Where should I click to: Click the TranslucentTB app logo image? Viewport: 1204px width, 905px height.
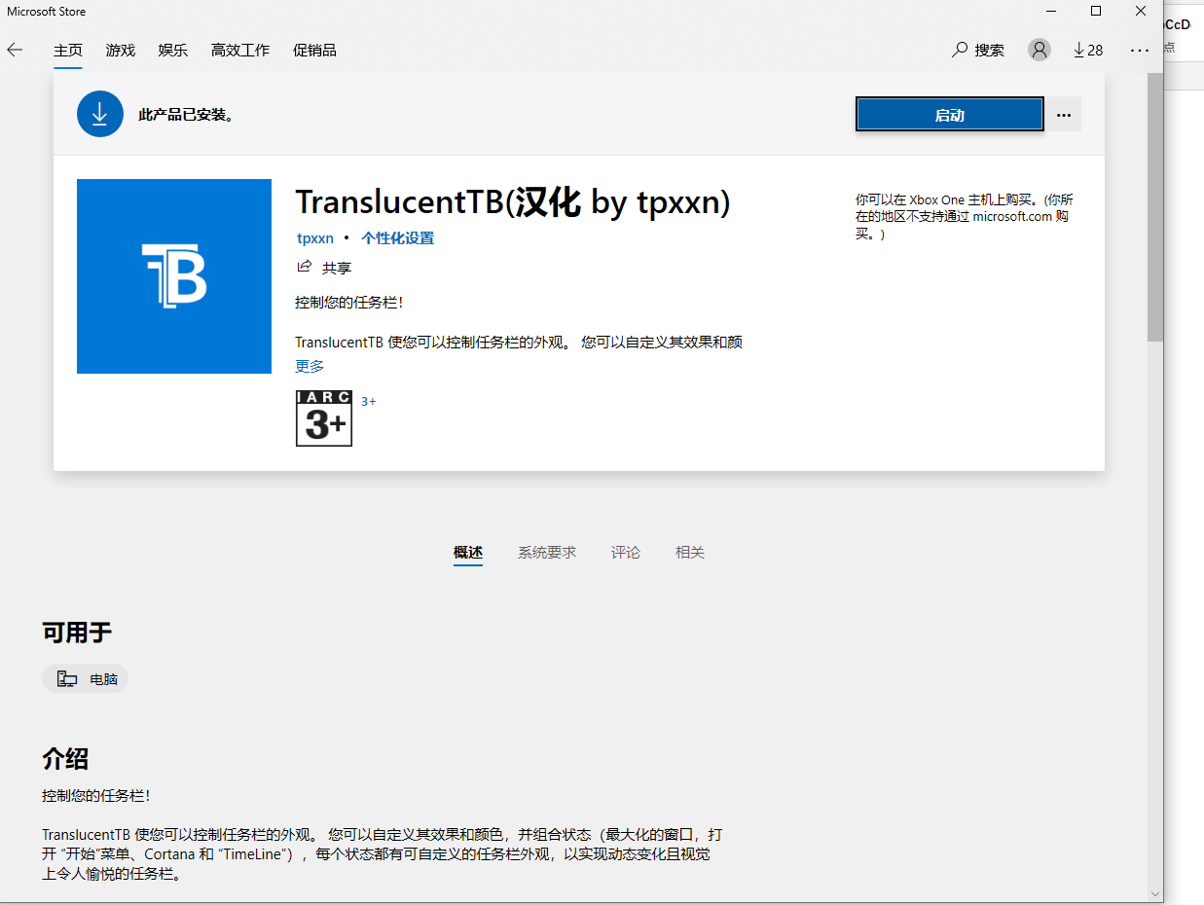click(174, 276)
